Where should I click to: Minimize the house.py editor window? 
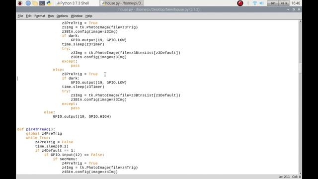288,9
